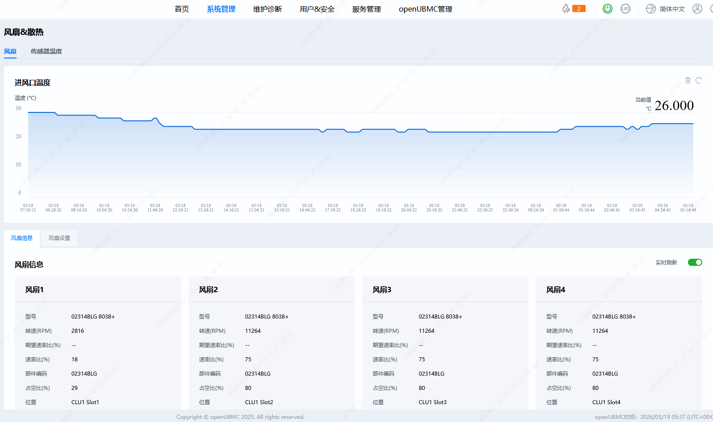The image size is (713, 422).
Task: Expand the 系统管理 navigation menu
Action: coord(221,9)
